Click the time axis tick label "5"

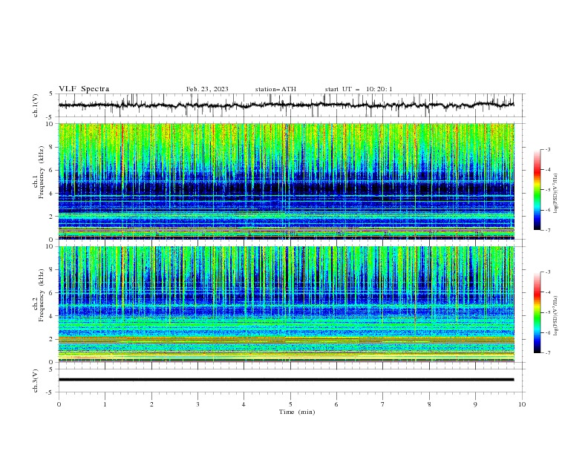click(290, 404)
